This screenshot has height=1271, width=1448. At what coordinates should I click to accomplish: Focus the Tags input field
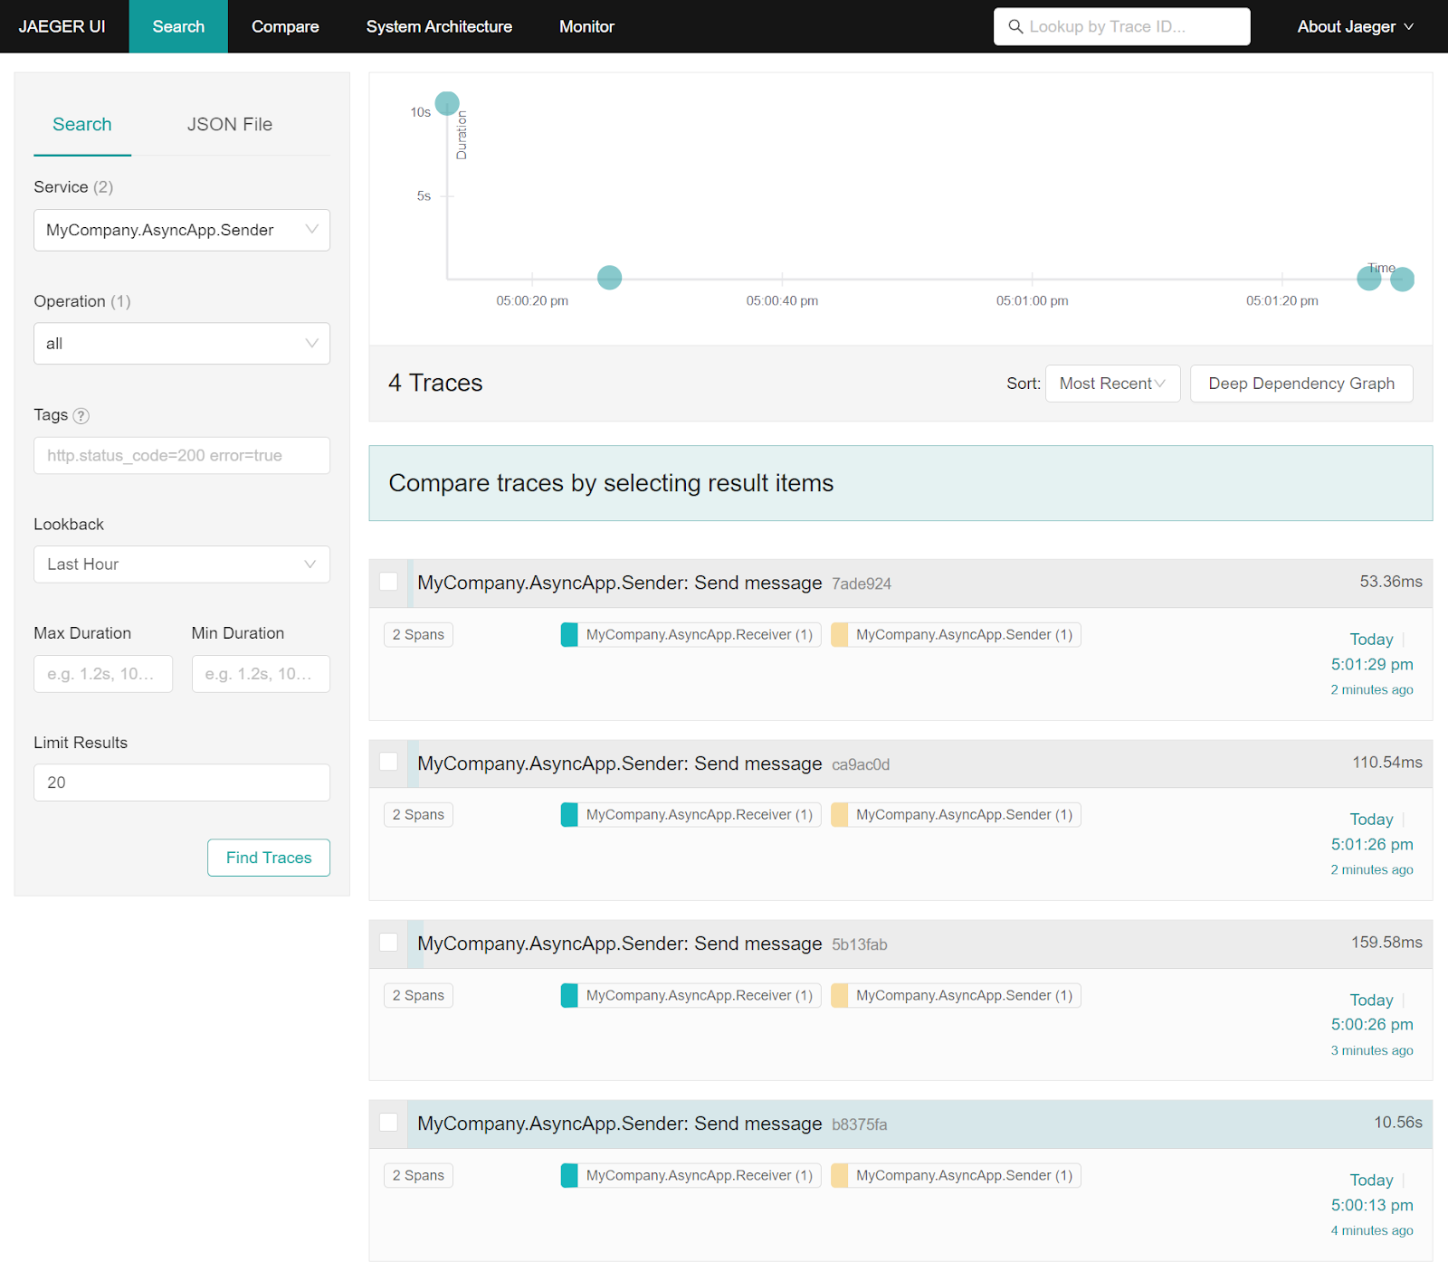[x=182, y=456]
